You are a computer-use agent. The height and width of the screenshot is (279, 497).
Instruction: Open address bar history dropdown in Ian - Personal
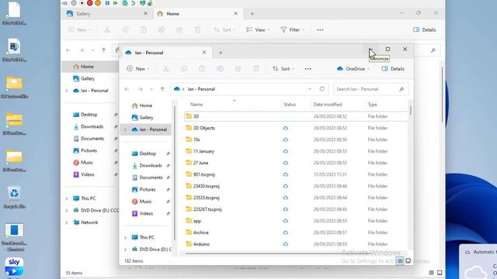tap(310, 89)
